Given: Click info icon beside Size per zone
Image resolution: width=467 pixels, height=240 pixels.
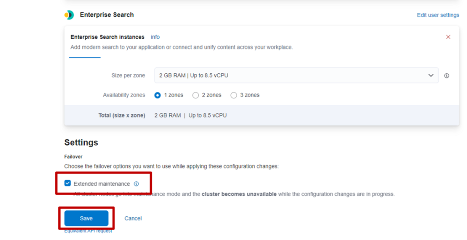Looking at the screenshot, I should tap(446, 76).
